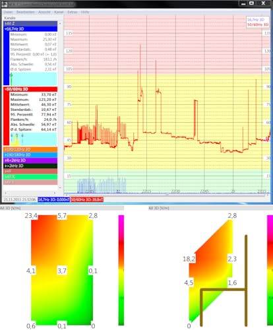Image resolution: width=273 pixels, height=330 pixels.
Task: Select 50/60Hz 95. Perzentil 77,94 nT row
Action: pyautogui.click(x=34, y=115)
